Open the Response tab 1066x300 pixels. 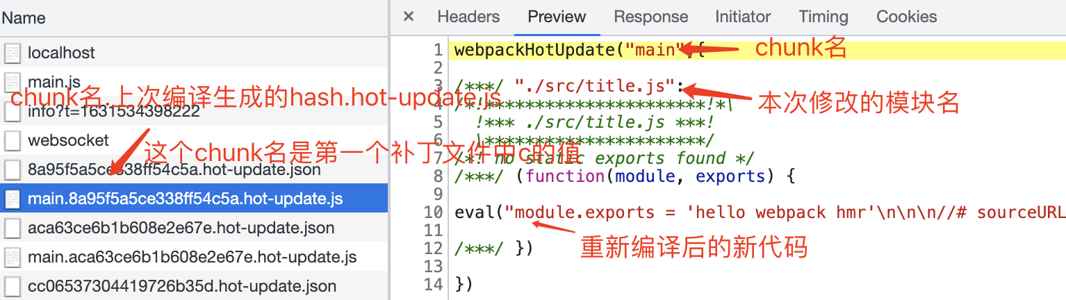pos(651,17)
